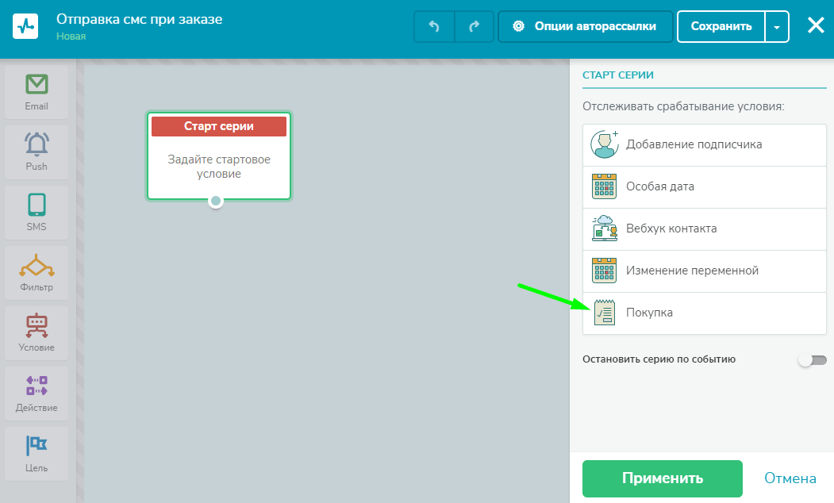Choose Изменение переменной condition
The width and height of the screenshot is (834, 503).
[x=704, y=271]
